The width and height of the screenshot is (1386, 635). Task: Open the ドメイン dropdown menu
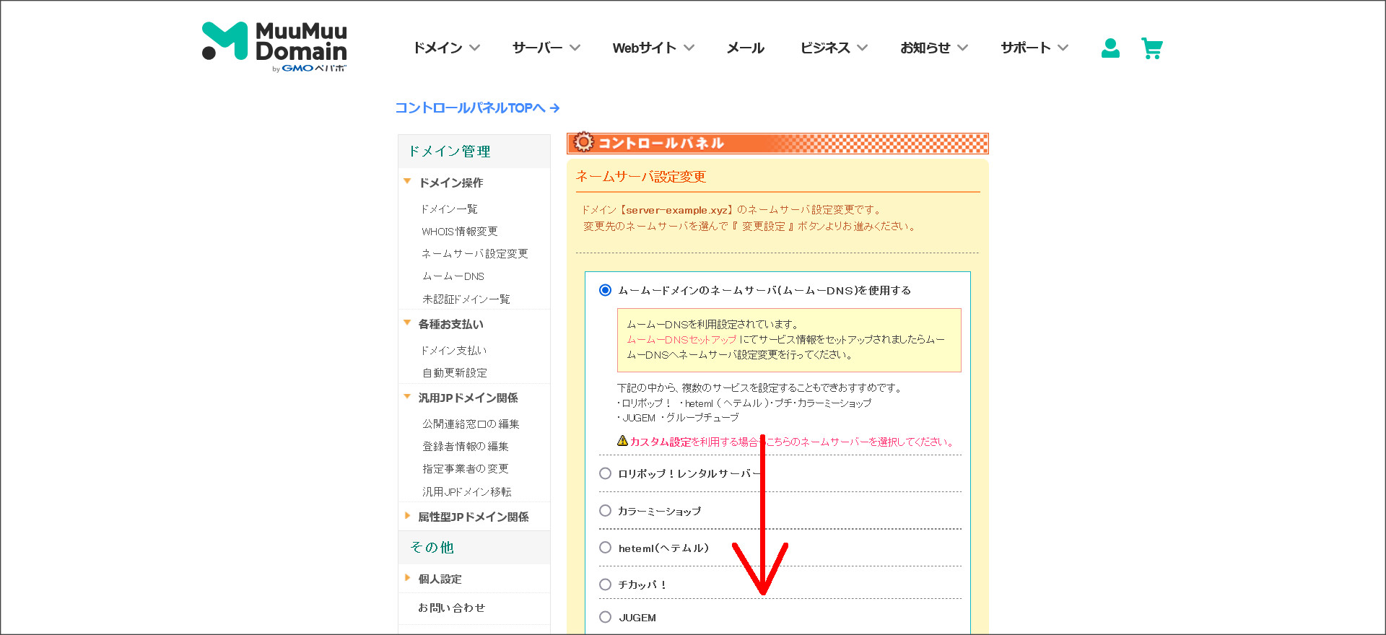pyautogui.click(x=446, y=48)
